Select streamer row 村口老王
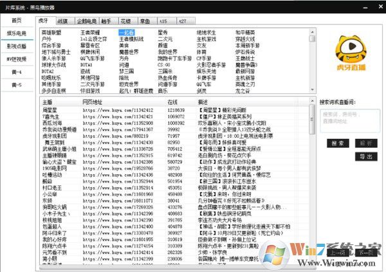Image resolution: width=386 pixels, height=272 pixels. 174,188
